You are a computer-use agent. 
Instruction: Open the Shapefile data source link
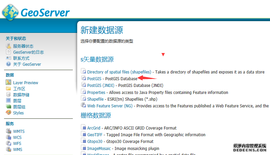[95, 99]
